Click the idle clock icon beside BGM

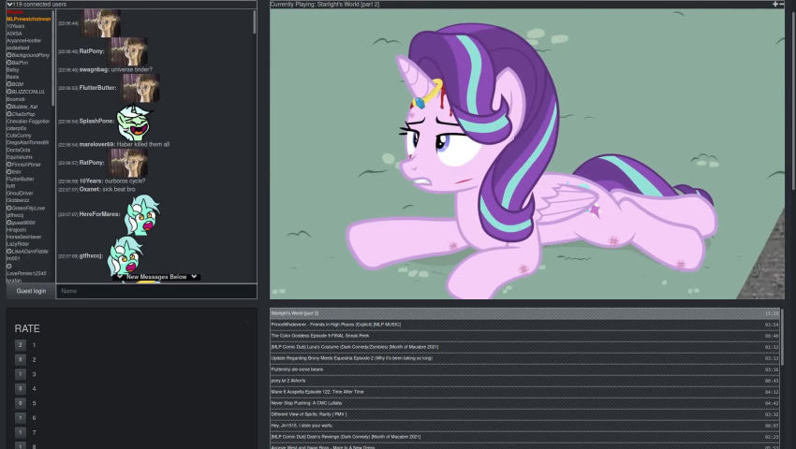point(8,84)
